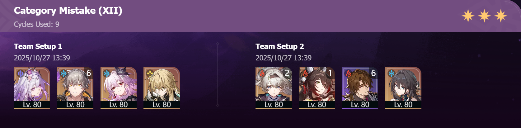Select the eidolon badge 2 on Firefly
The height and width of the screenshot is (128, 521).
point(287,73)
